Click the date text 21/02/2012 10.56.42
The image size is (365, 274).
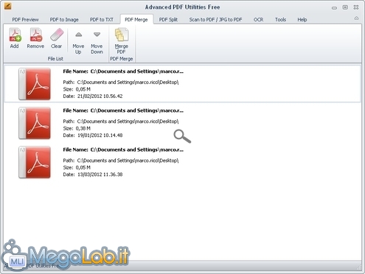[100, 96]
